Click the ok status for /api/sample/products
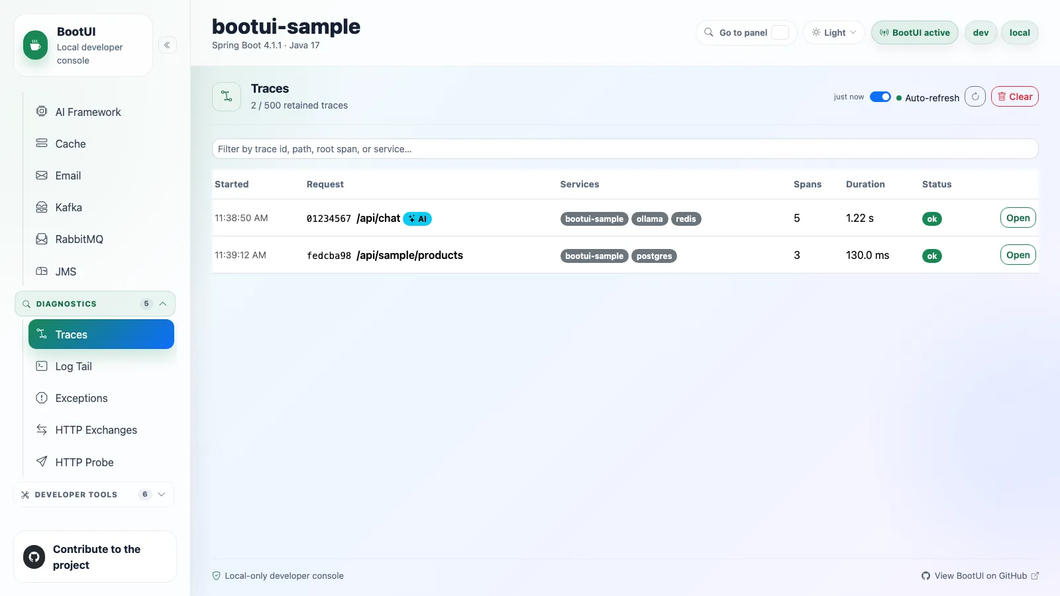Image resolution: width=1060 pixels, height=596 pixels. 931,256
